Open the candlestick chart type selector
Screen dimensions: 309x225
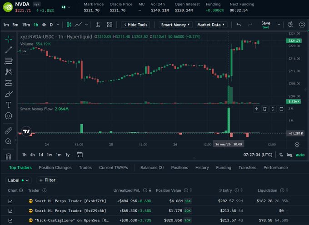click(69, 25)
